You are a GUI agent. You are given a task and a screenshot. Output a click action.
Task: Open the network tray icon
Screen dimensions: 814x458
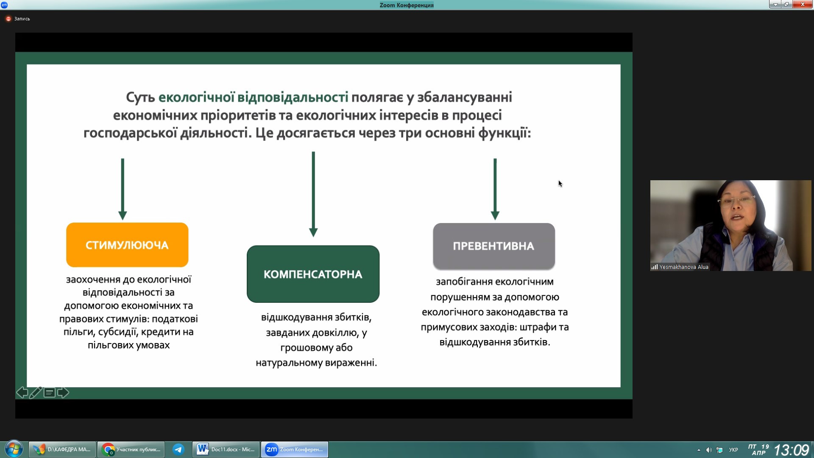click(719, 450)
